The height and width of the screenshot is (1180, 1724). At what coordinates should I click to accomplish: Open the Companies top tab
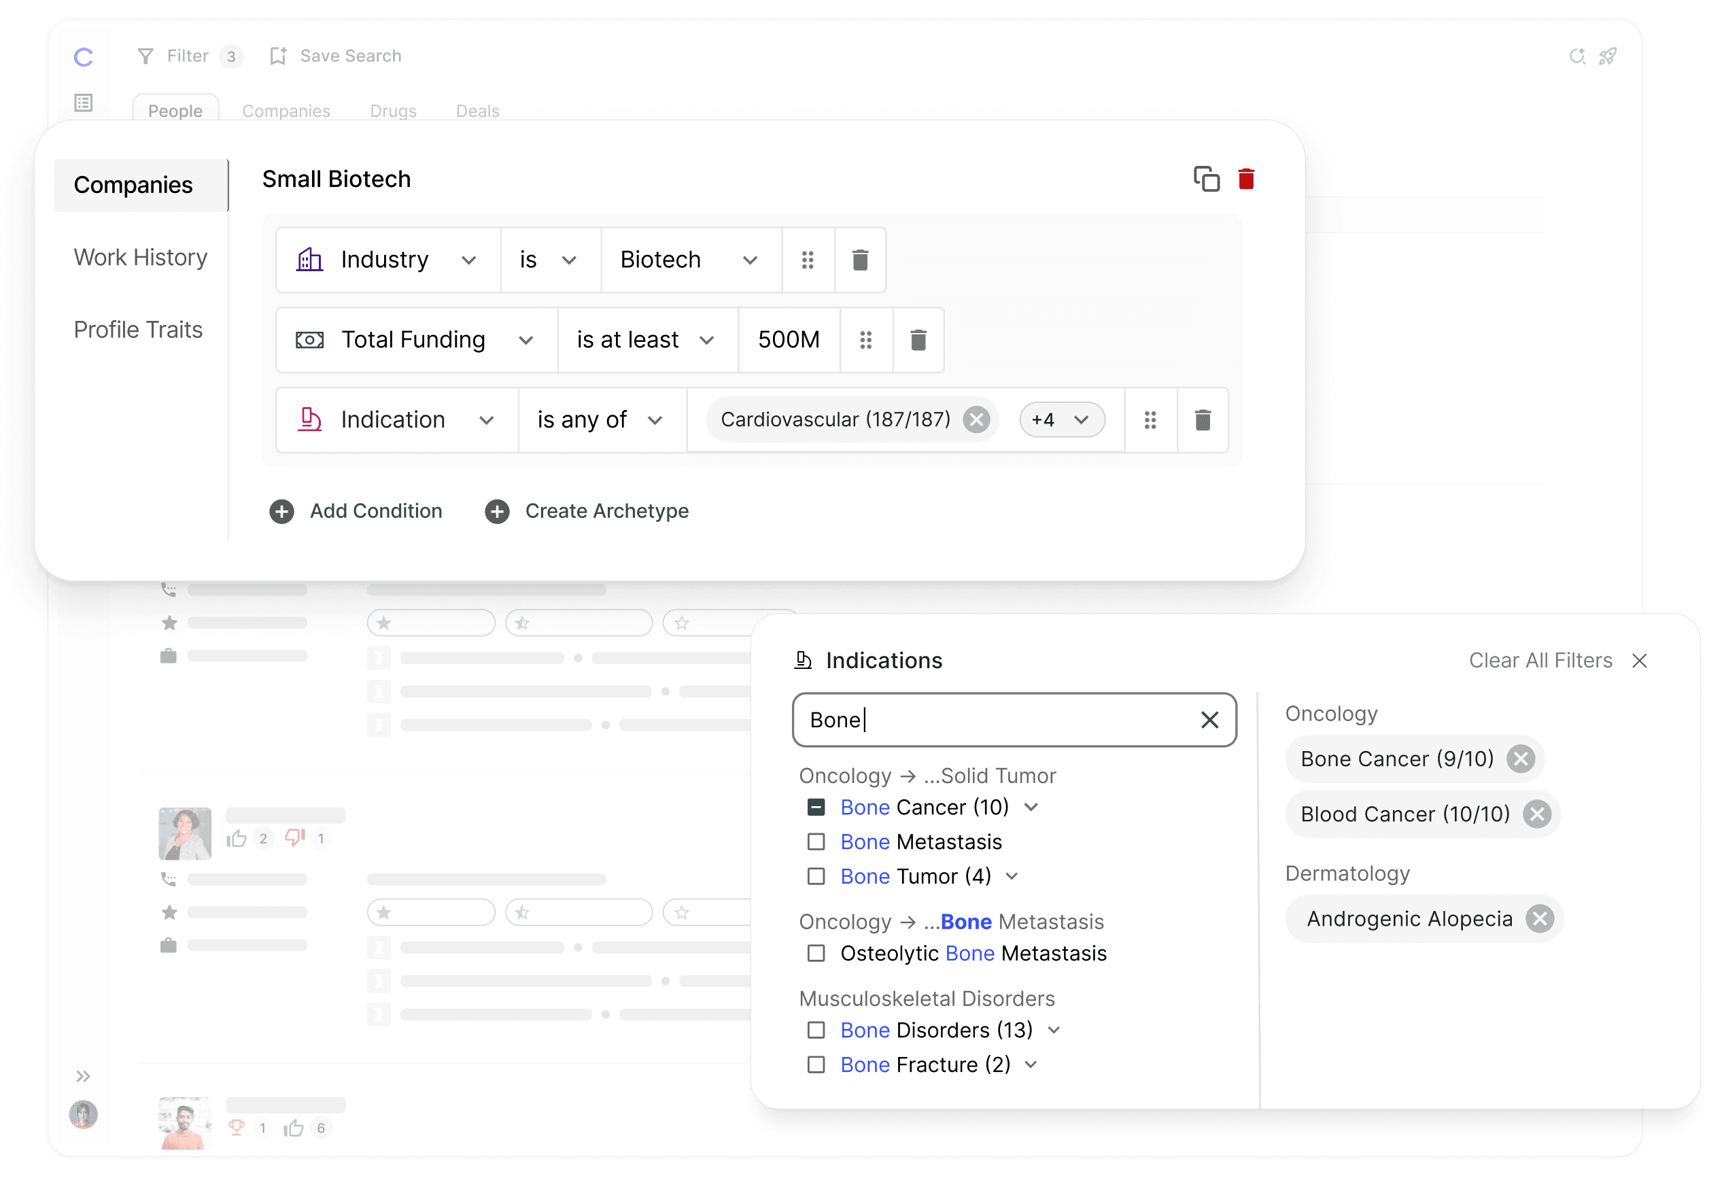point(286,111)
